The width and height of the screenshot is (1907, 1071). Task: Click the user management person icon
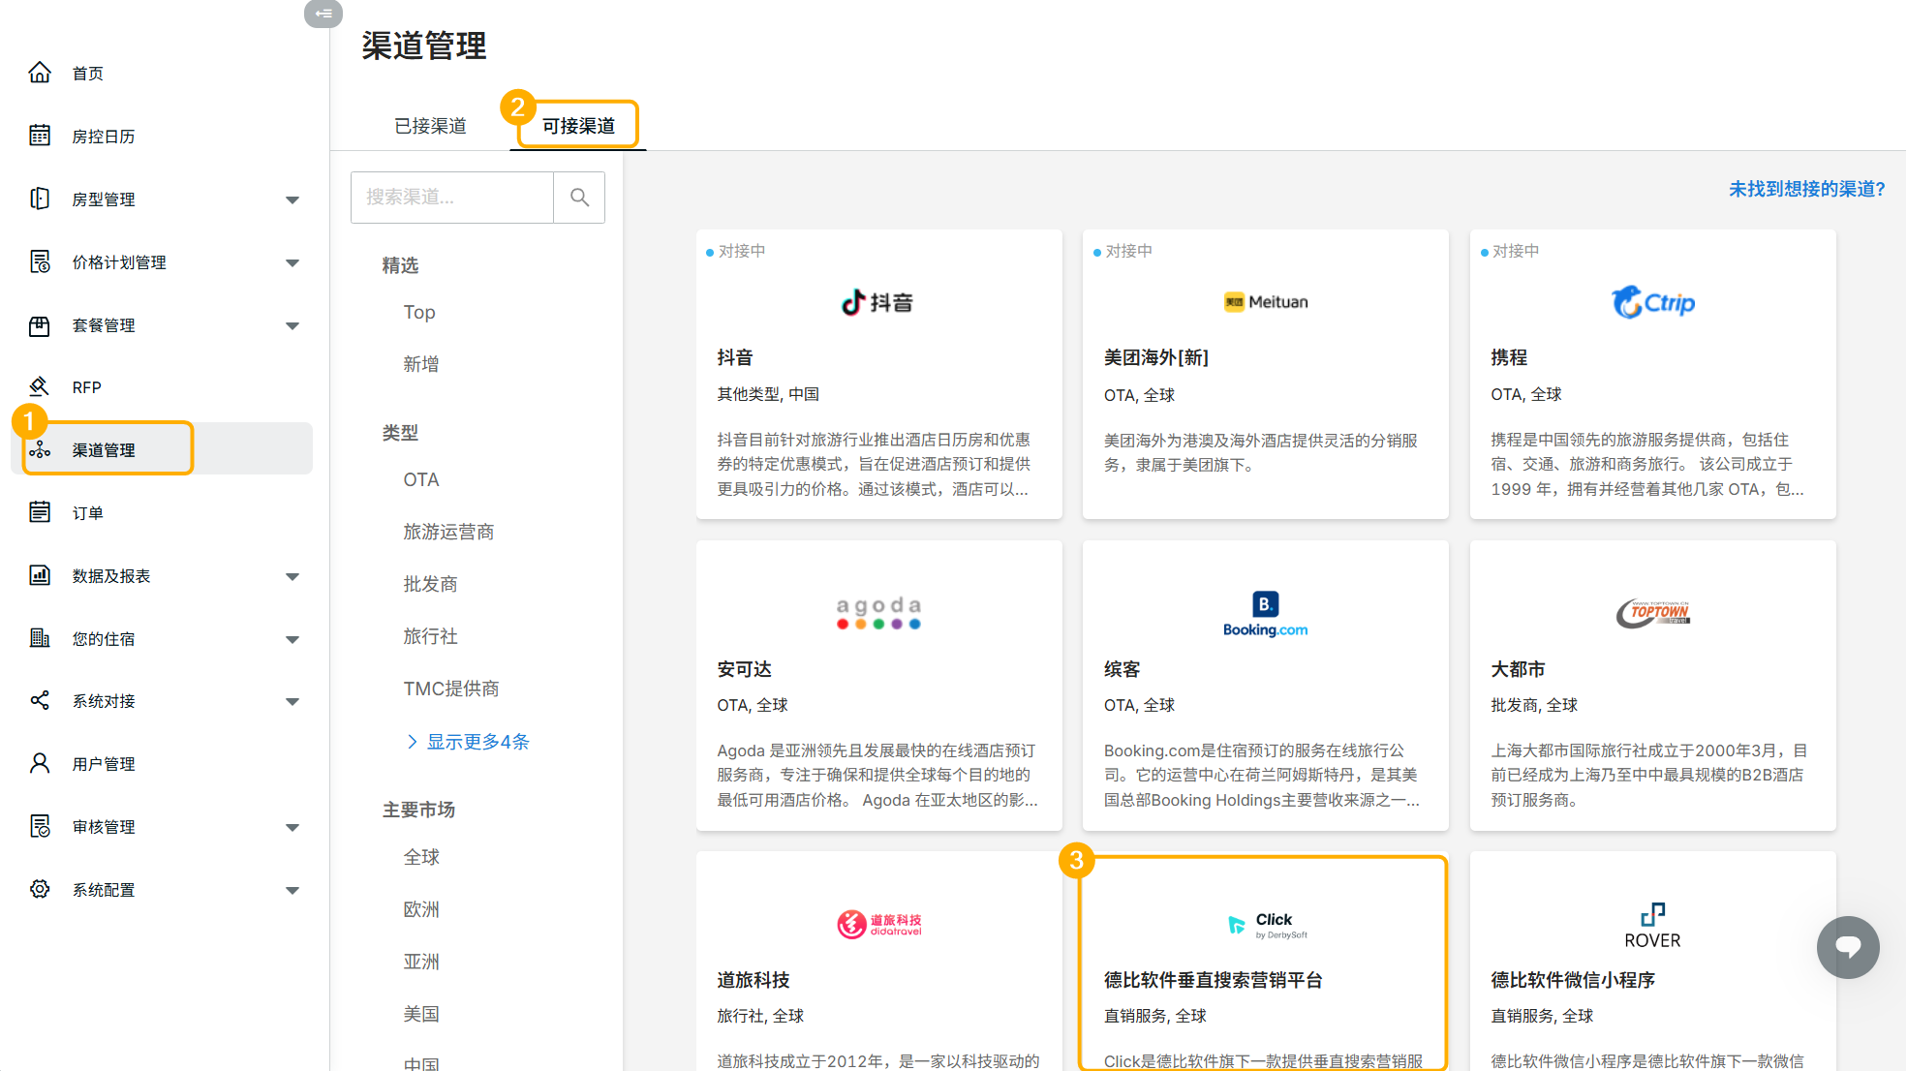40,763
